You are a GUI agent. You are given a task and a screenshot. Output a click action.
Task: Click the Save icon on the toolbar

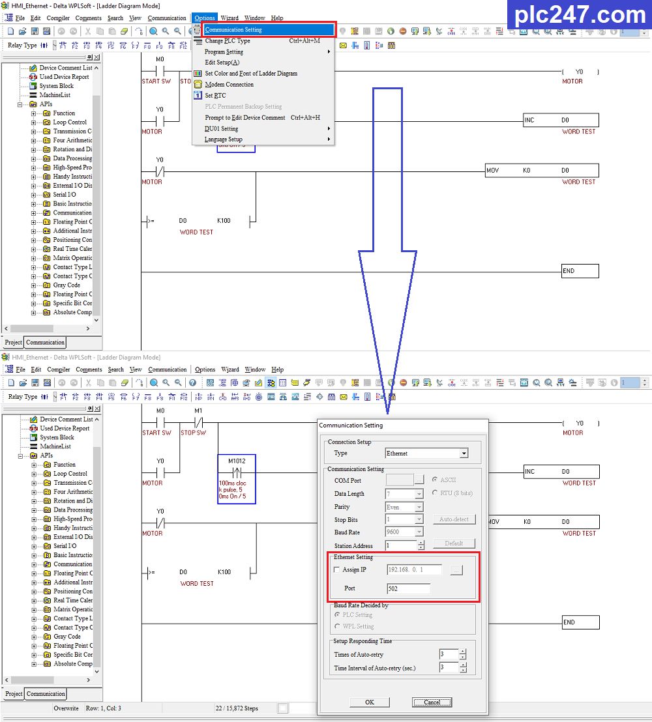click(x=34, y=30)
